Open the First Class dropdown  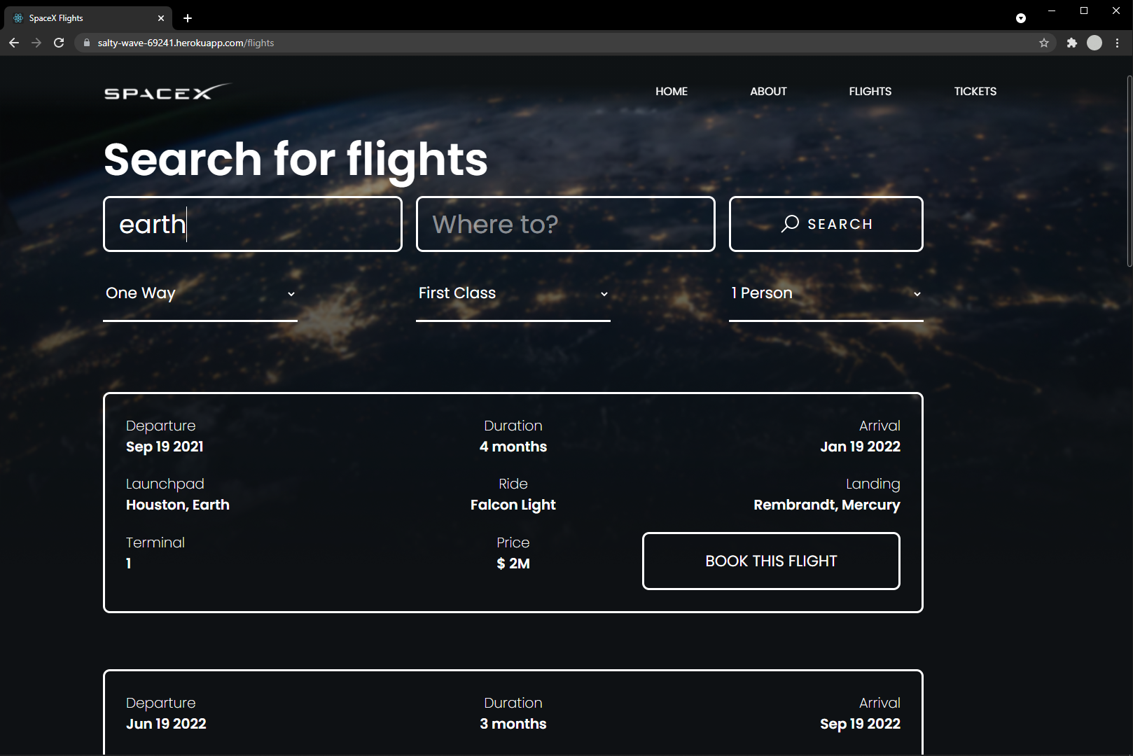[513, 293]
